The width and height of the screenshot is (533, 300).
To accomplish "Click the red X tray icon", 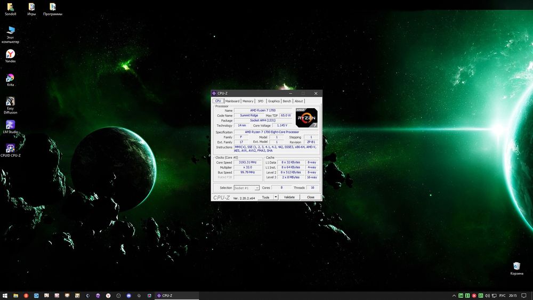I will point(474,296).
